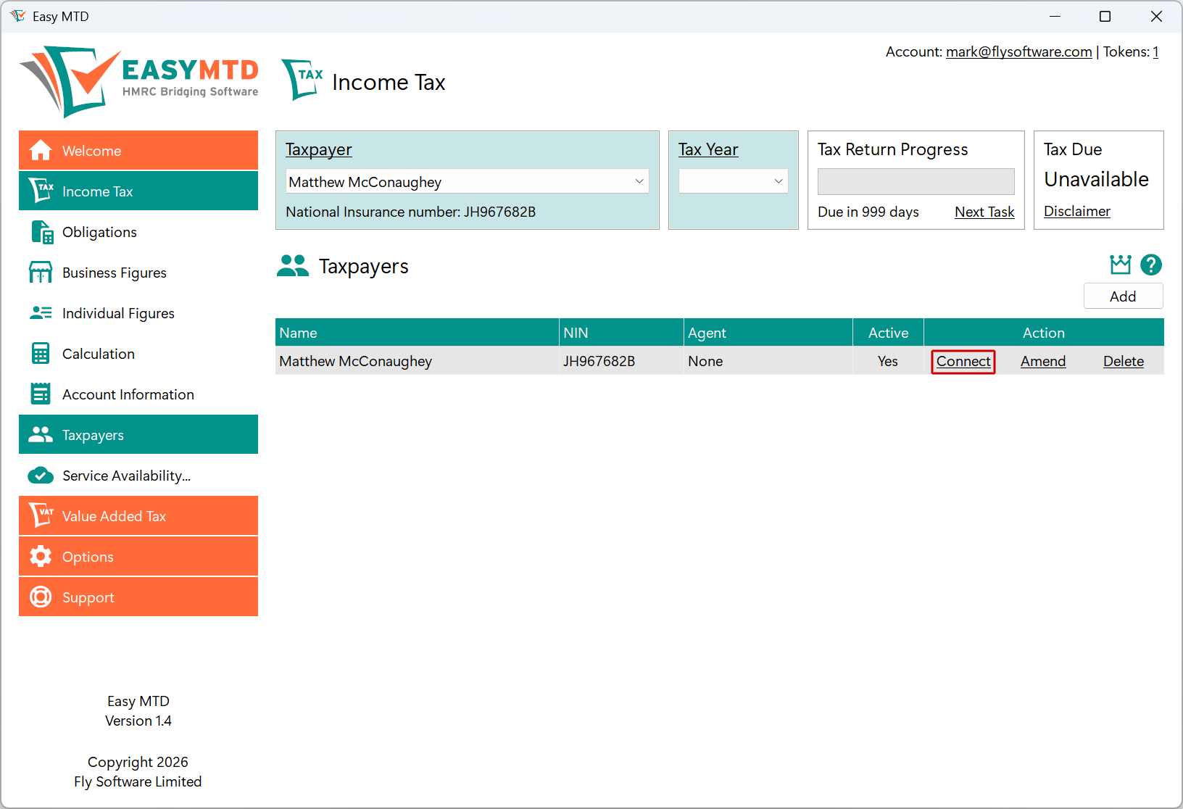Click the Taxpayers people icon in sidebar

pyautogui.click(x=41, y=434)
